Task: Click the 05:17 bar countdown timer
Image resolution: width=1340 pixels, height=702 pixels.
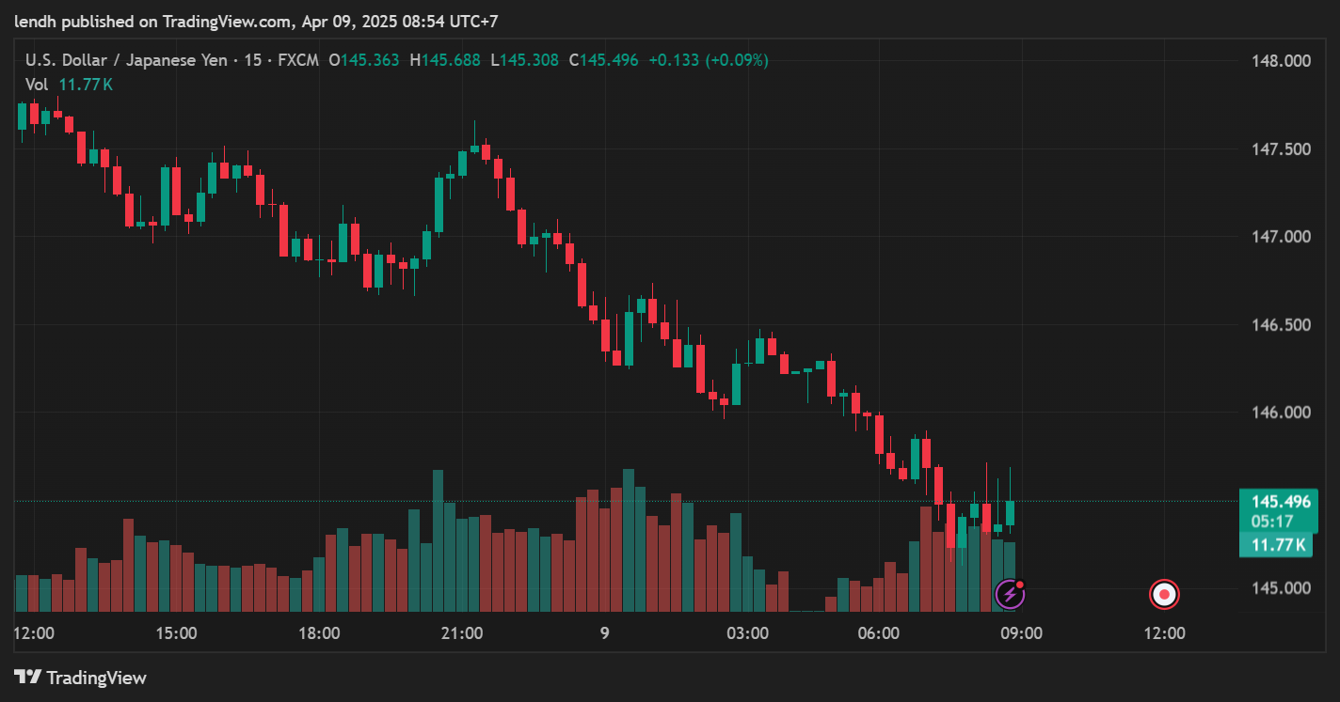Action: tap(1271, 521)
